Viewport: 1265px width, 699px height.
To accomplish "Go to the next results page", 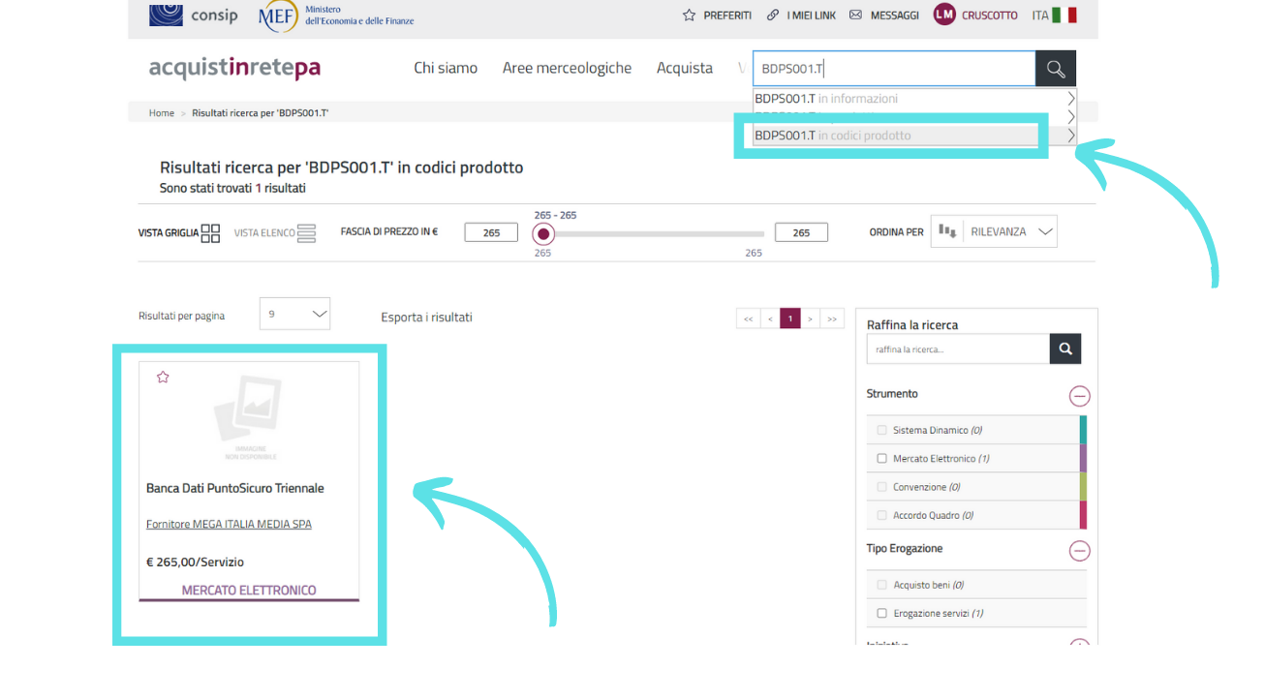I will 811,319.
